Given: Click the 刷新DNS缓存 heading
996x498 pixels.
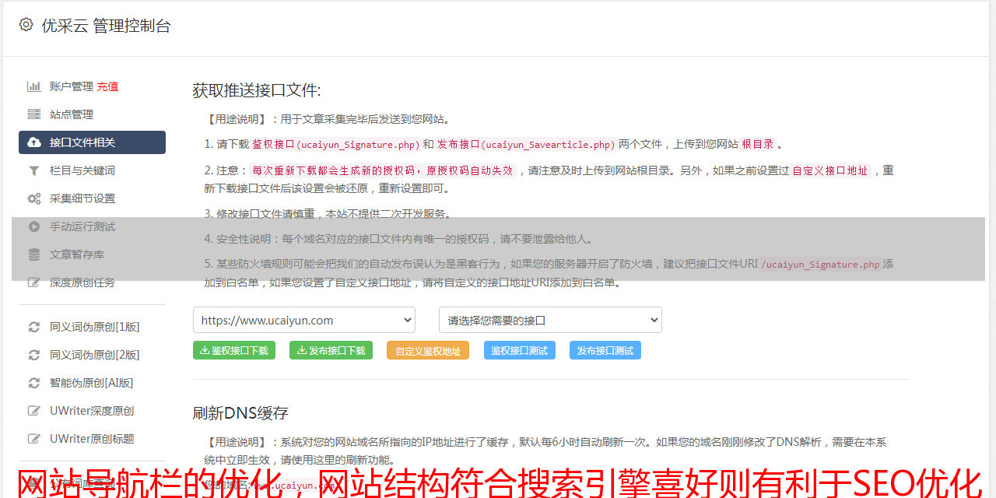Looking at the screenshot, I should [240, 413].
